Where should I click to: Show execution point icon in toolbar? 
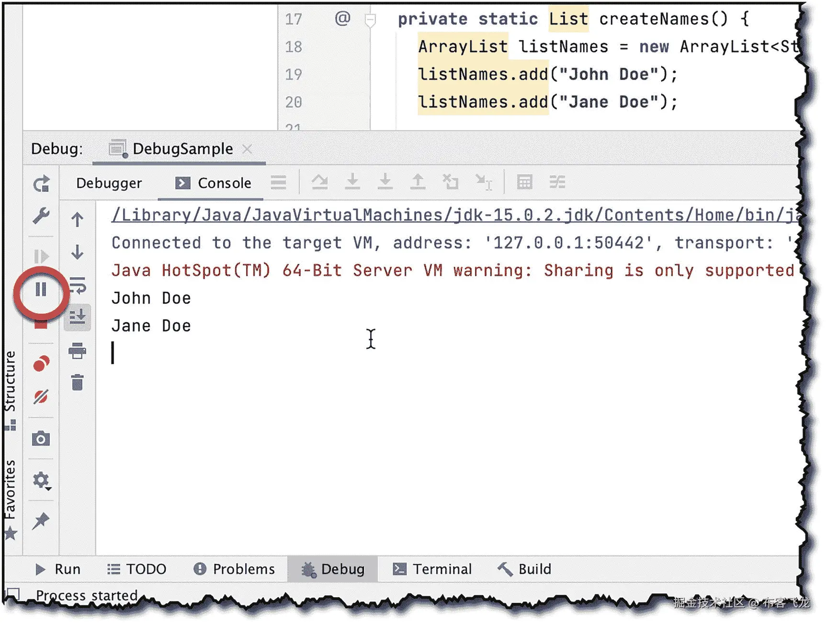coord(278,183)
